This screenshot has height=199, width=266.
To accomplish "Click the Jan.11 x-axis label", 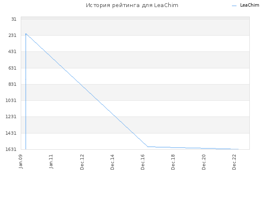I will coord(51,162).
